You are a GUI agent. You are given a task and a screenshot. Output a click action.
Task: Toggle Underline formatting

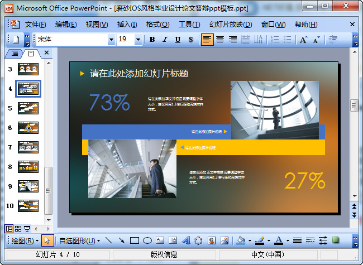(x=178, y=40)
